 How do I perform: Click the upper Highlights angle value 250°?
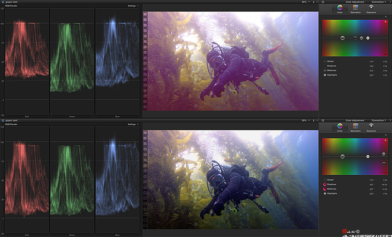pyautogui.click(x=372, y=75)
